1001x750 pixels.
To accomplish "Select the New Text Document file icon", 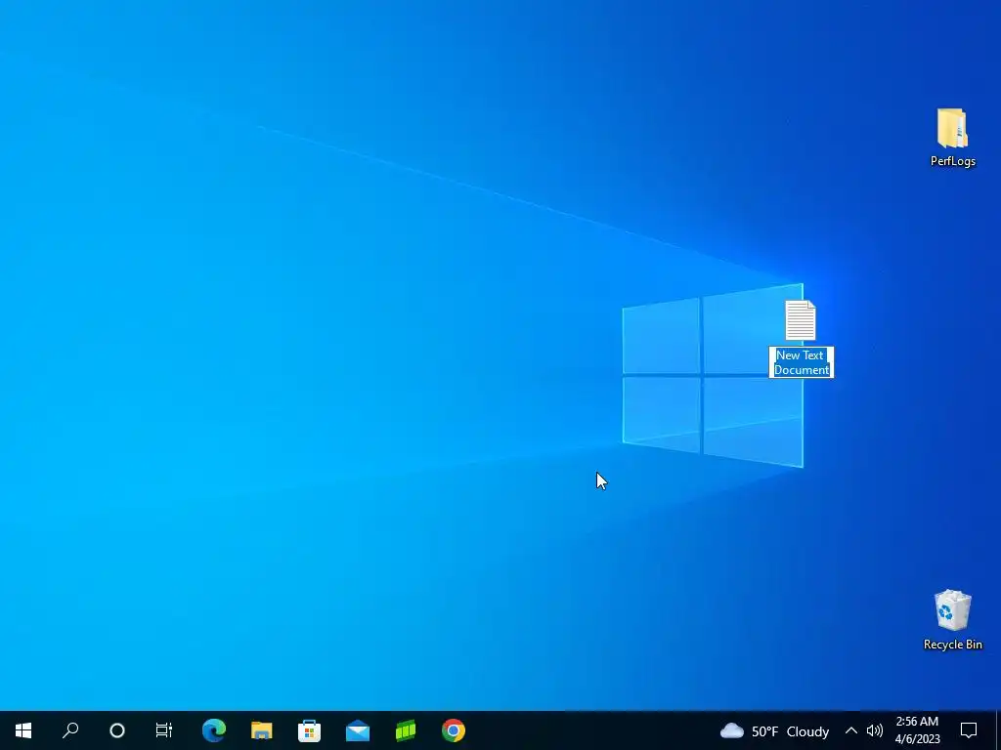I will pyautogui.click(x=801, y=320).
